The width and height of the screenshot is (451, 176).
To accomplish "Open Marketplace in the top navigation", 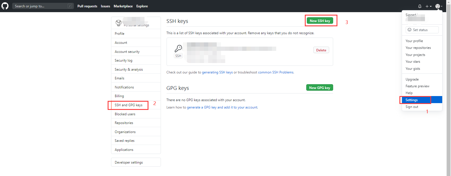I will (123, 6).
